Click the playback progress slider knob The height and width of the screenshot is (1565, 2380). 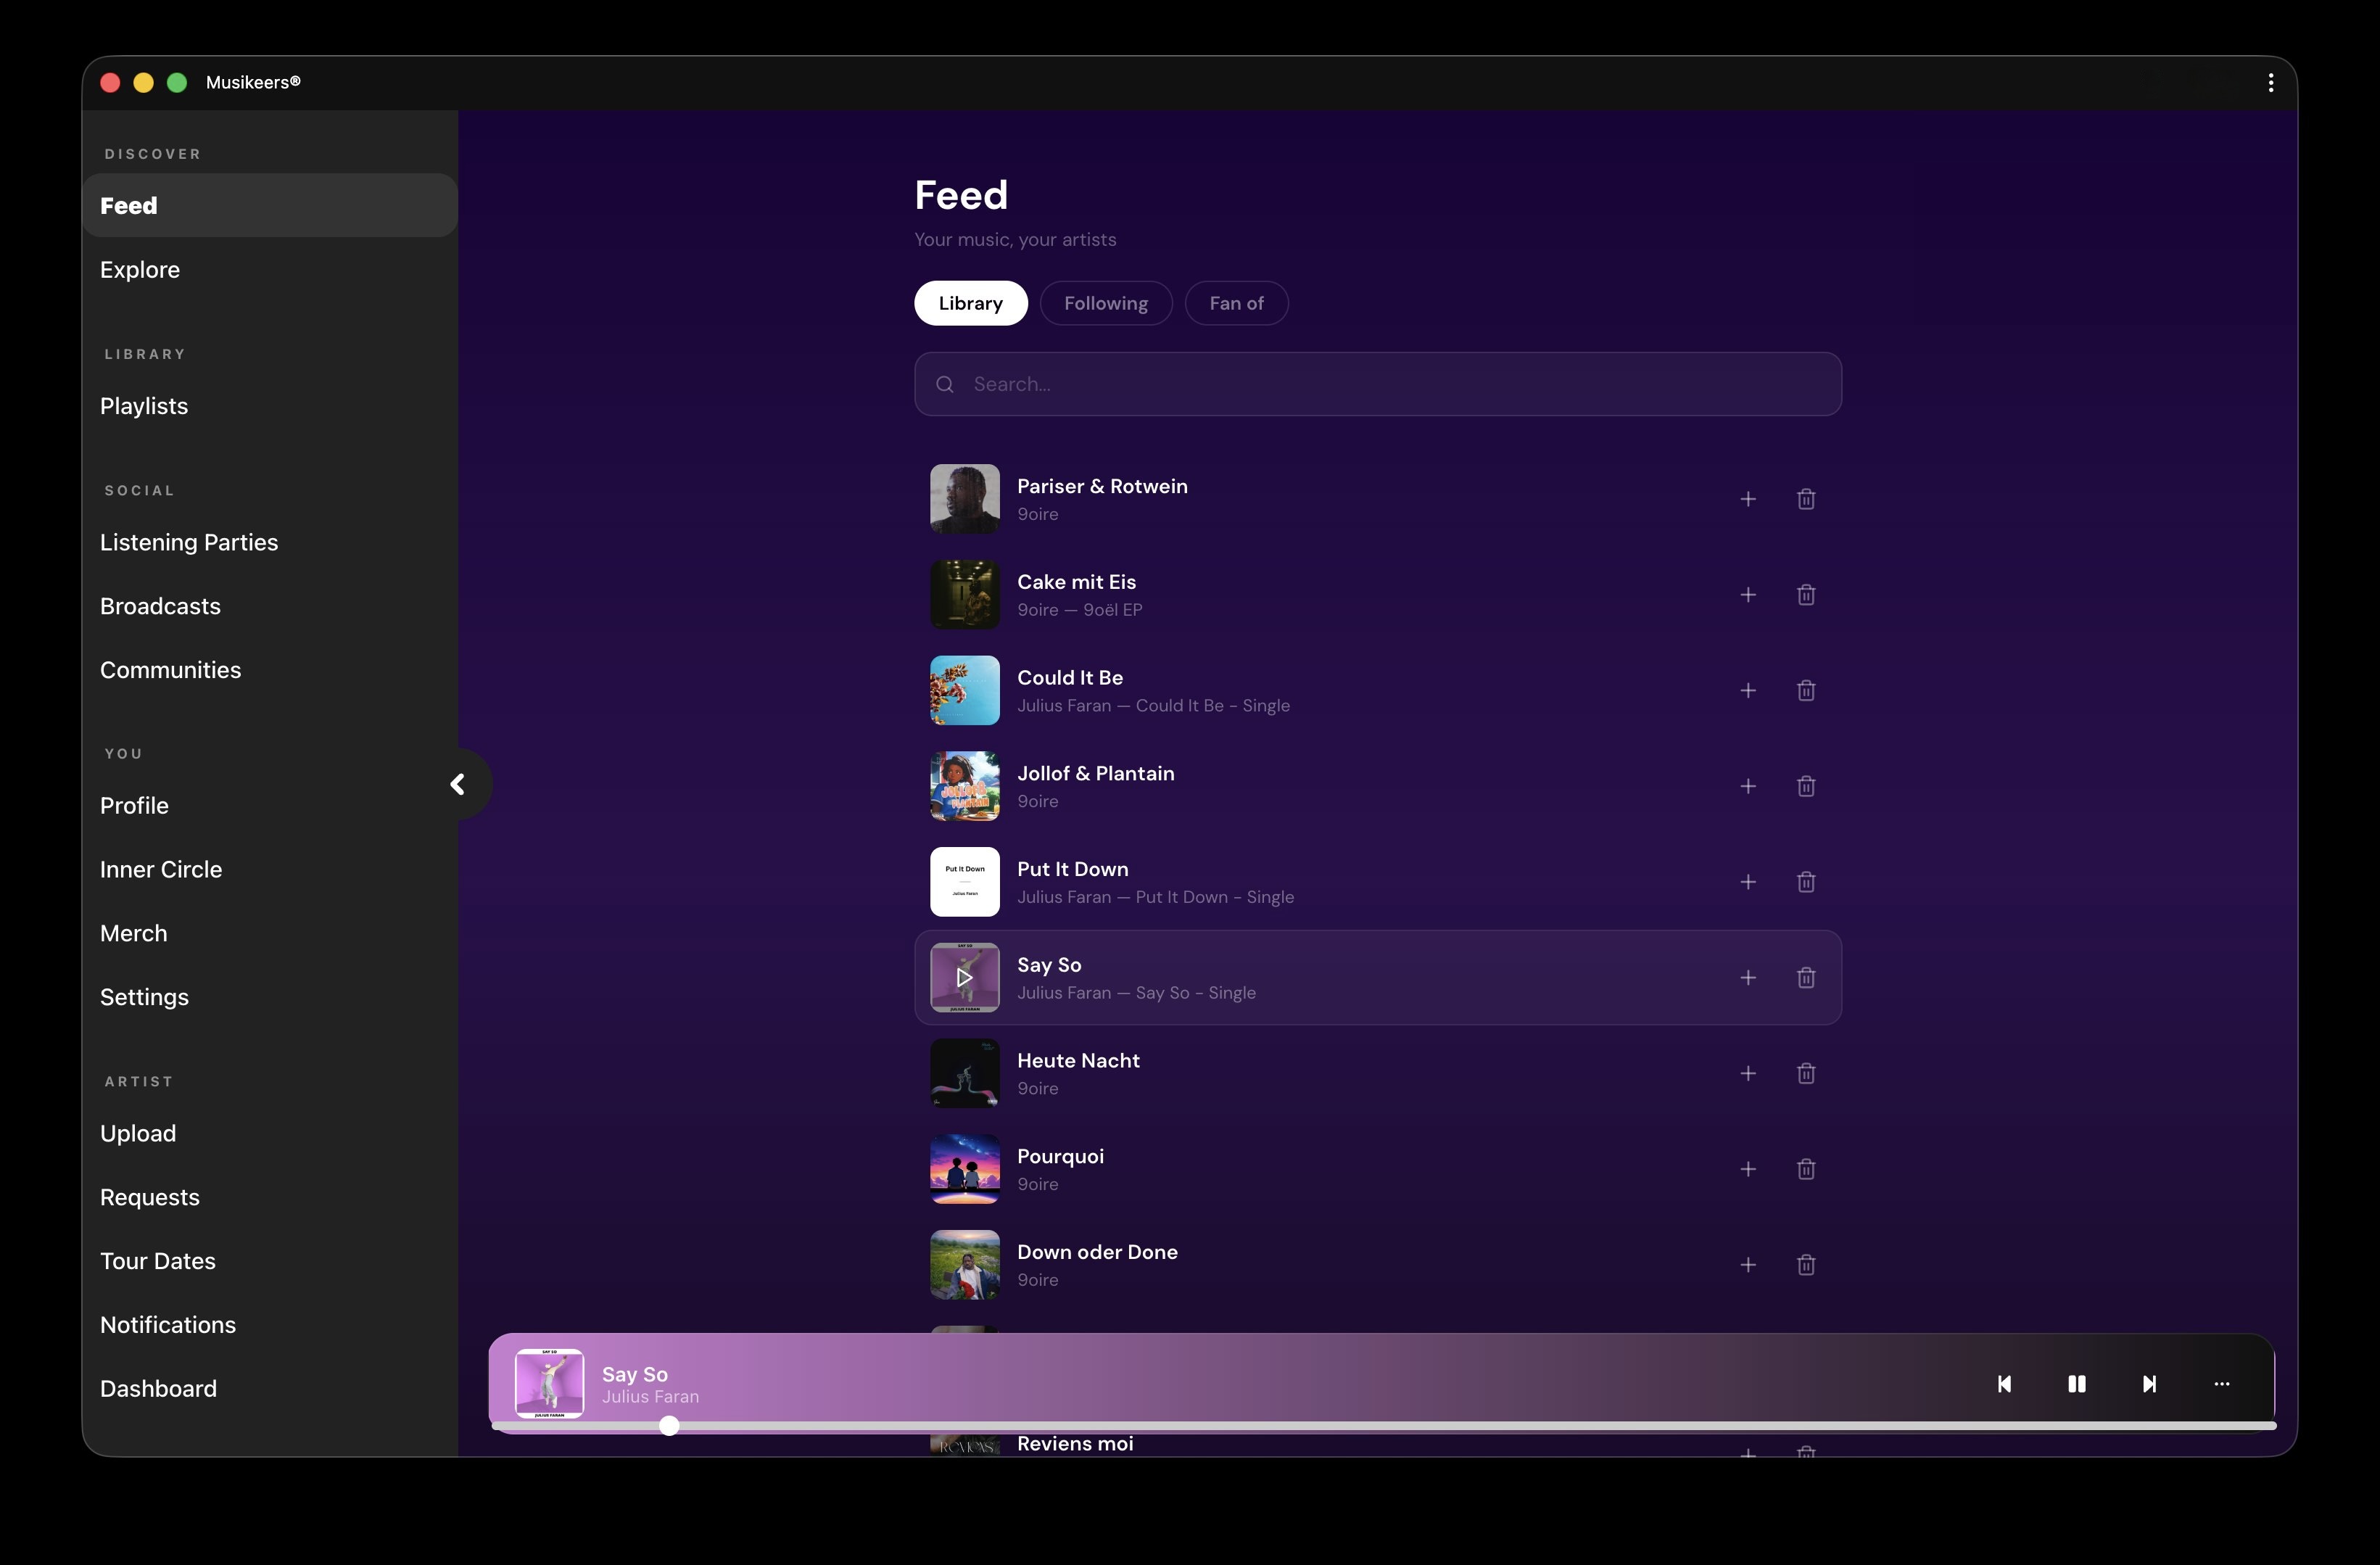pyautogui.click(x=669, y=1426)
